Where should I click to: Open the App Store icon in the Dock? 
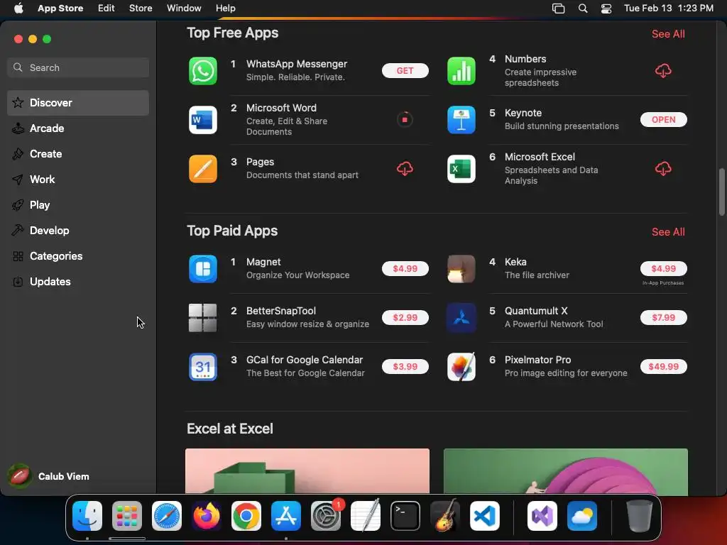[x=286, y=516]
